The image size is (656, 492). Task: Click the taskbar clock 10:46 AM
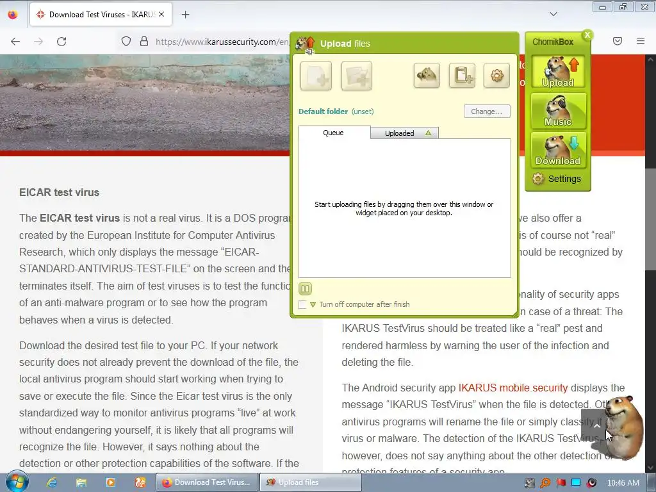pos(623,483)
